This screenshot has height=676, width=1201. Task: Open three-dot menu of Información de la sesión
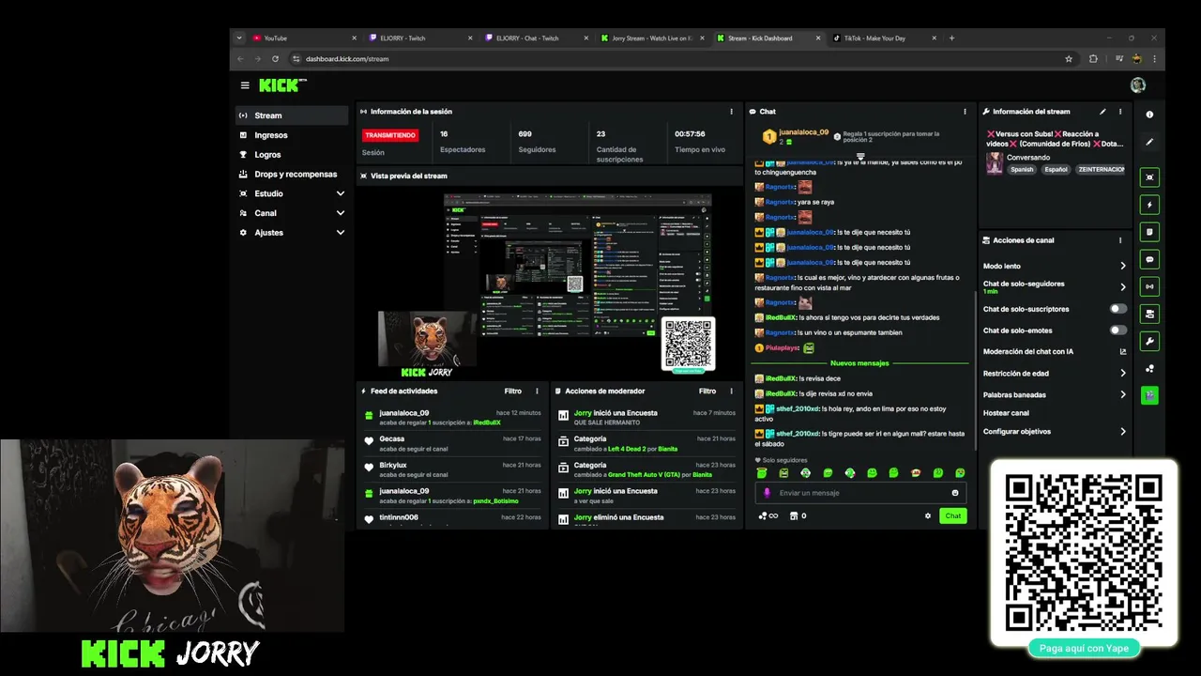[732, 112]
